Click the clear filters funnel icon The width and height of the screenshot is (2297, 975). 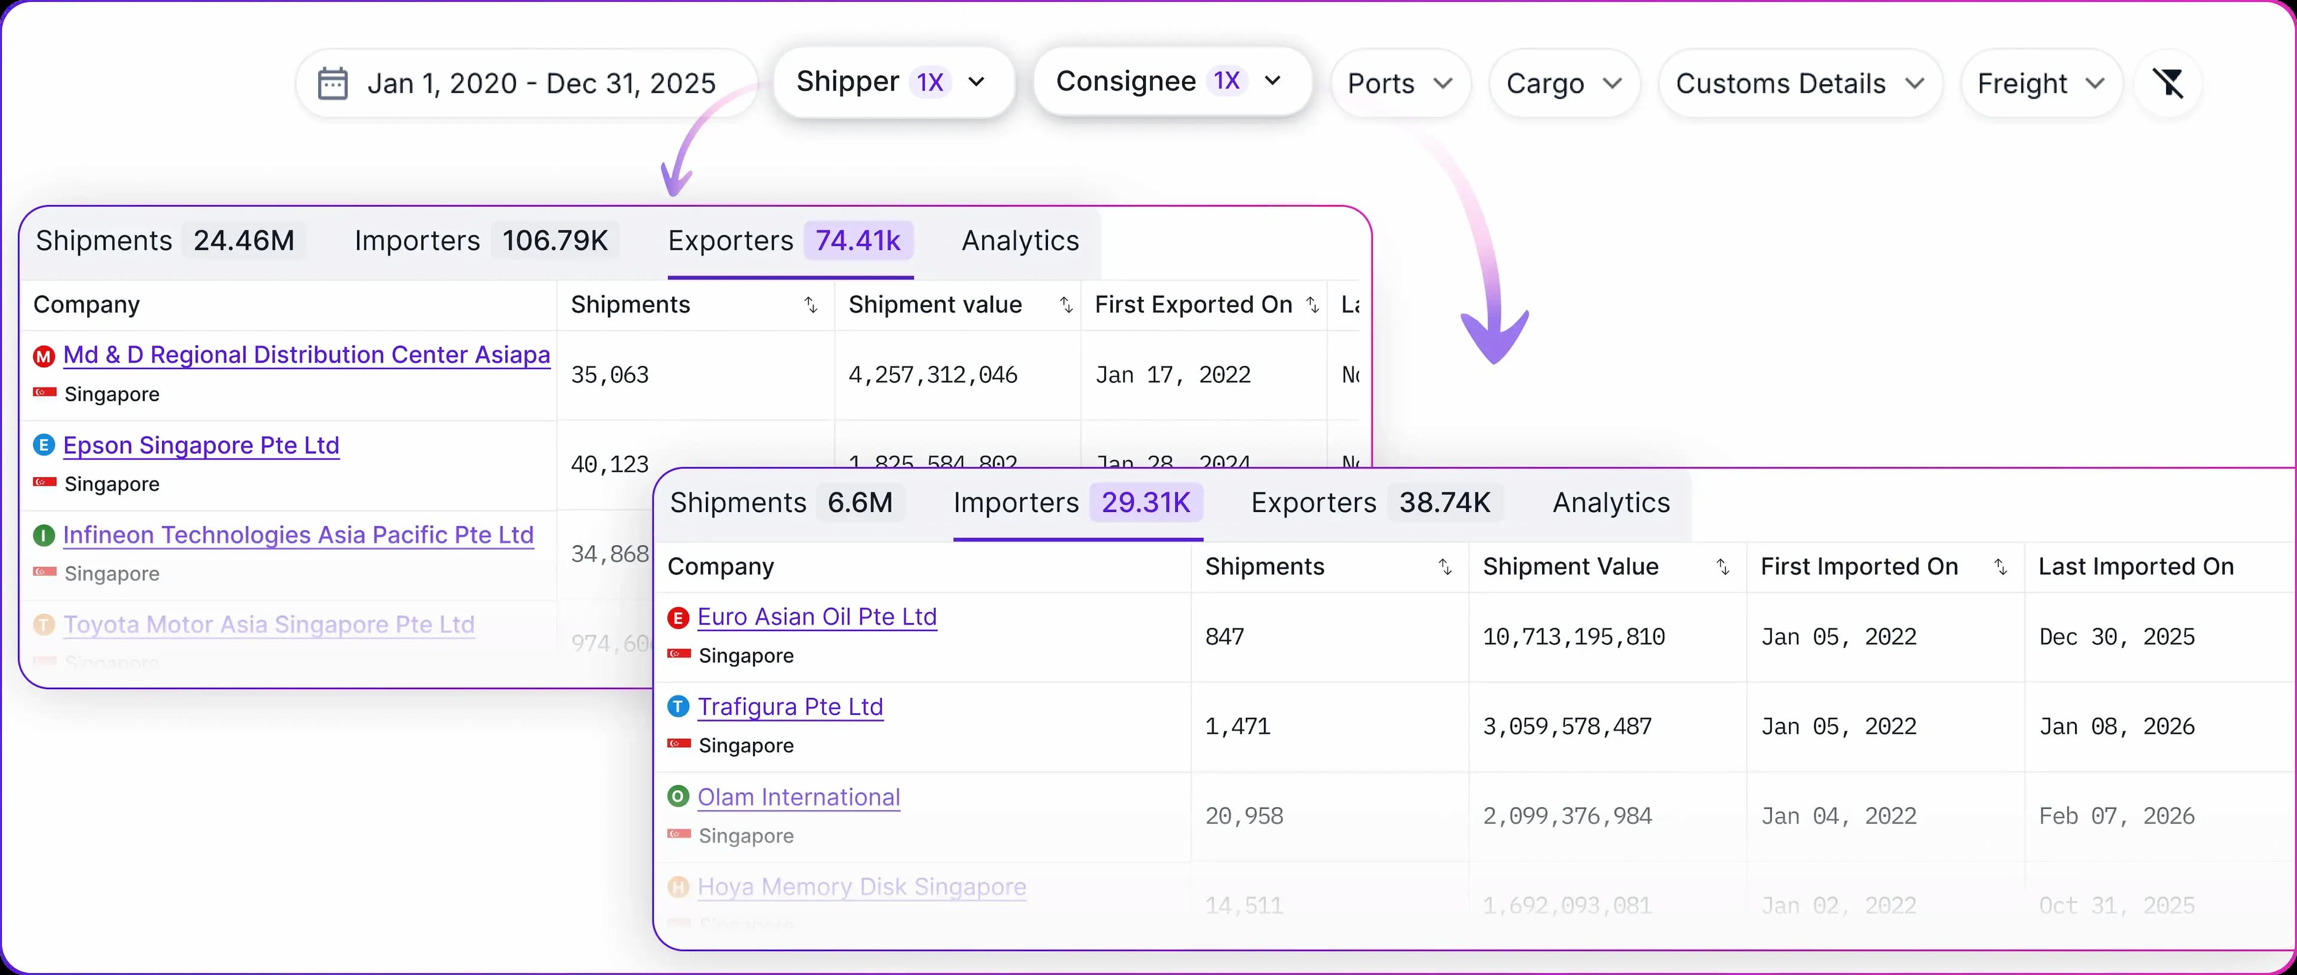pyautogui.click(x=2168, y=83)
